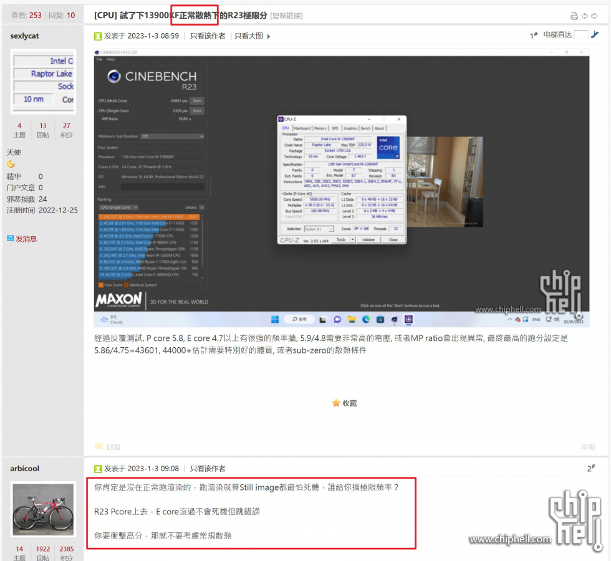Click the floor number box next to 电梯直达

click(x=580, y=35)
